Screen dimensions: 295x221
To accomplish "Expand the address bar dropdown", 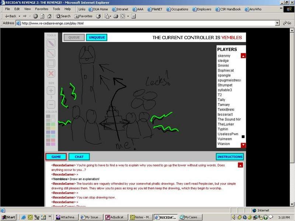I will click(277, 23).
